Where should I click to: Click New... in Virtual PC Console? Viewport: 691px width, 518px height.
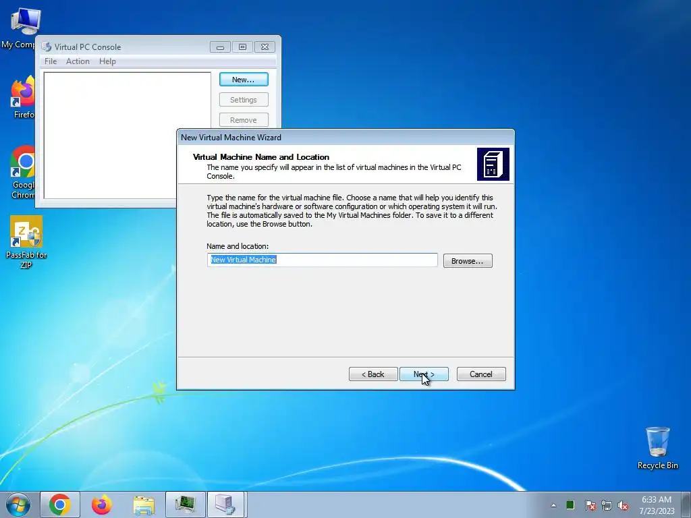(244, 80)
